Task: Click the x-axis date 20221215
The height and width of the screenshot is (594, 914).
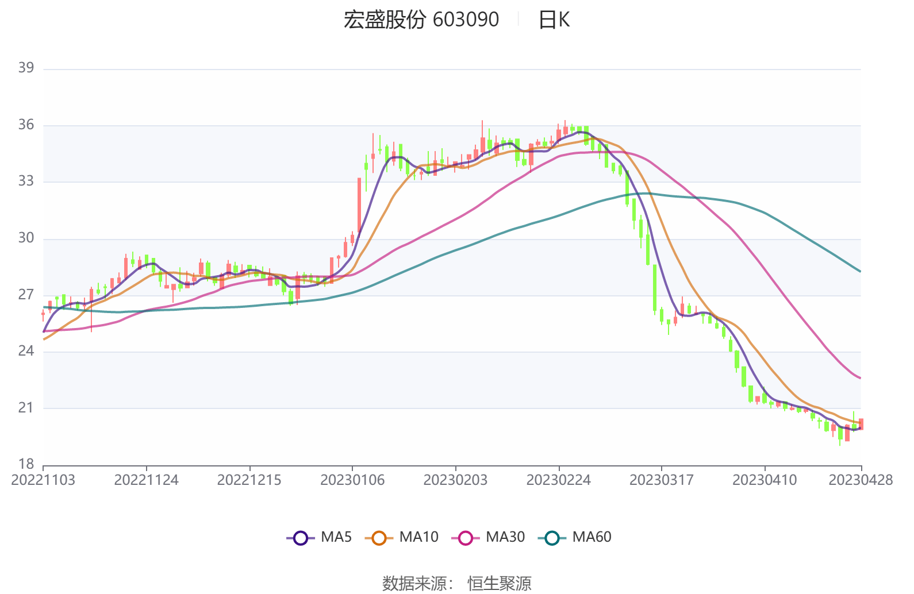Action: pos(249,480)
